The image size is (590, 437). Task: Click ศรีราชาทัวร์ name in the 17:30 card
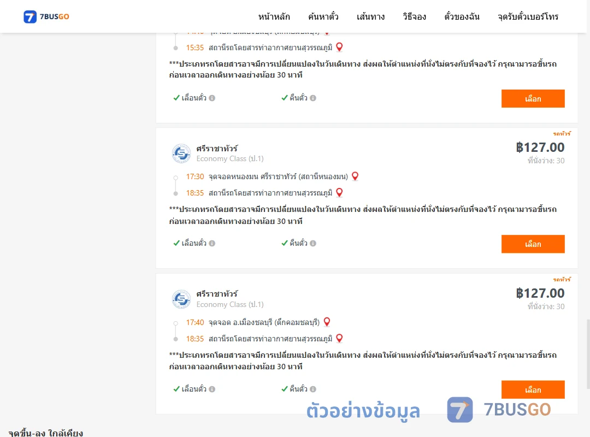(217, 148)
